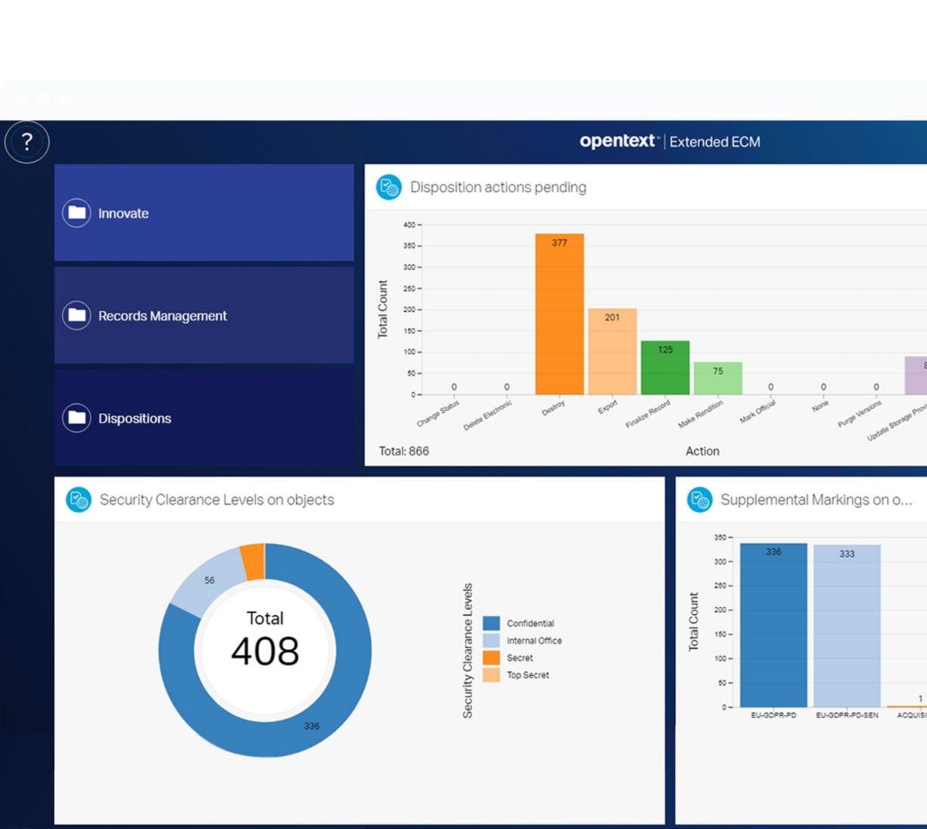Screen dimensions: 927x829
Task: Click the Security Clearance Levels widget icon
Action: point(78,500)
